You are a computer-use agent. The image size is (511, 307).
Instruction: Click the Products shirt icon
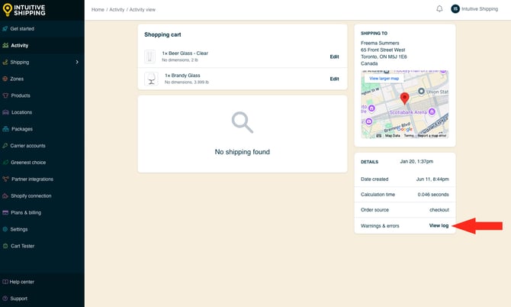pyautogui.click(x=5, y=95)
